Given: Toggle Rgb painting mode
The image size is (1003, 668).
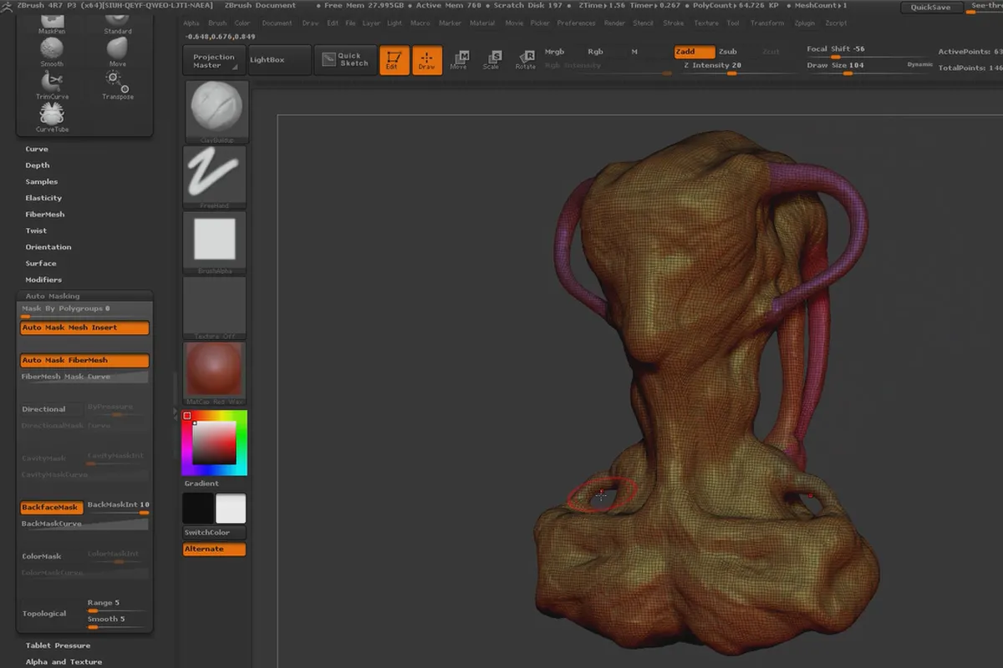Looking at the screenshot, I should 595,52.
